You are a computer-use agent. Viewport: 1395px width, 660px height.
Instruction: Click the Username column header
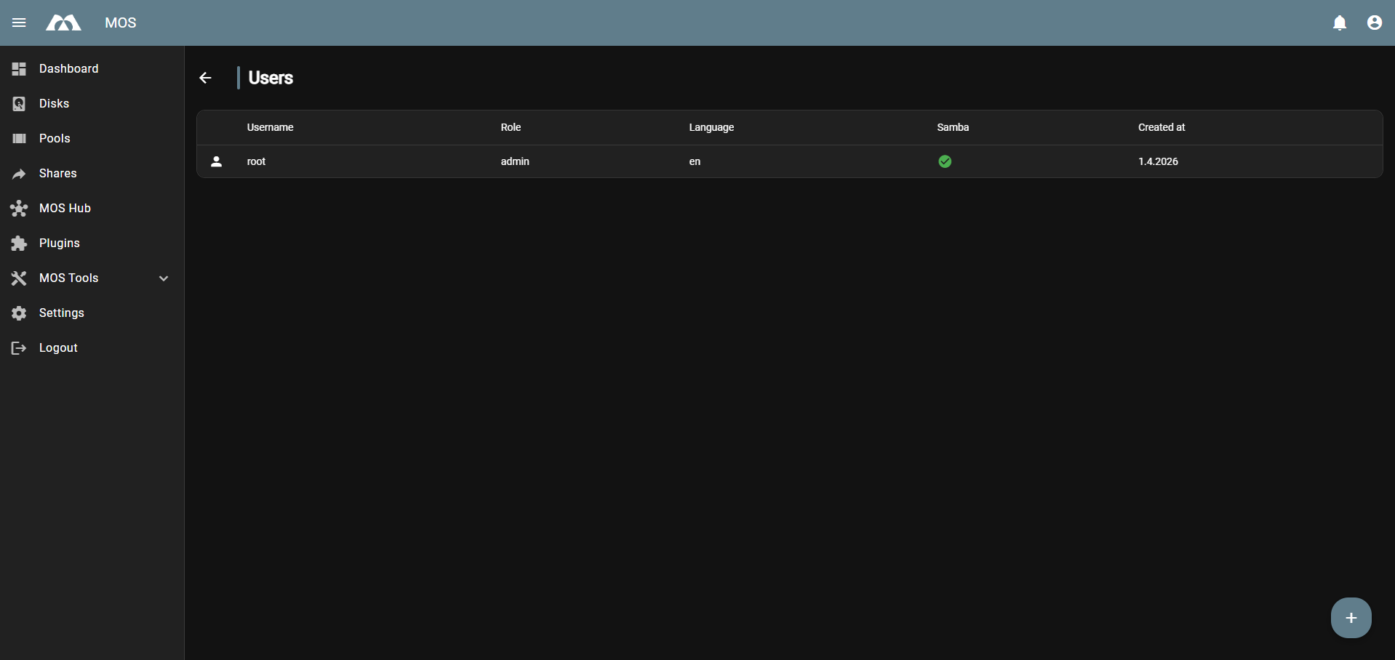(x=270, y=127)
